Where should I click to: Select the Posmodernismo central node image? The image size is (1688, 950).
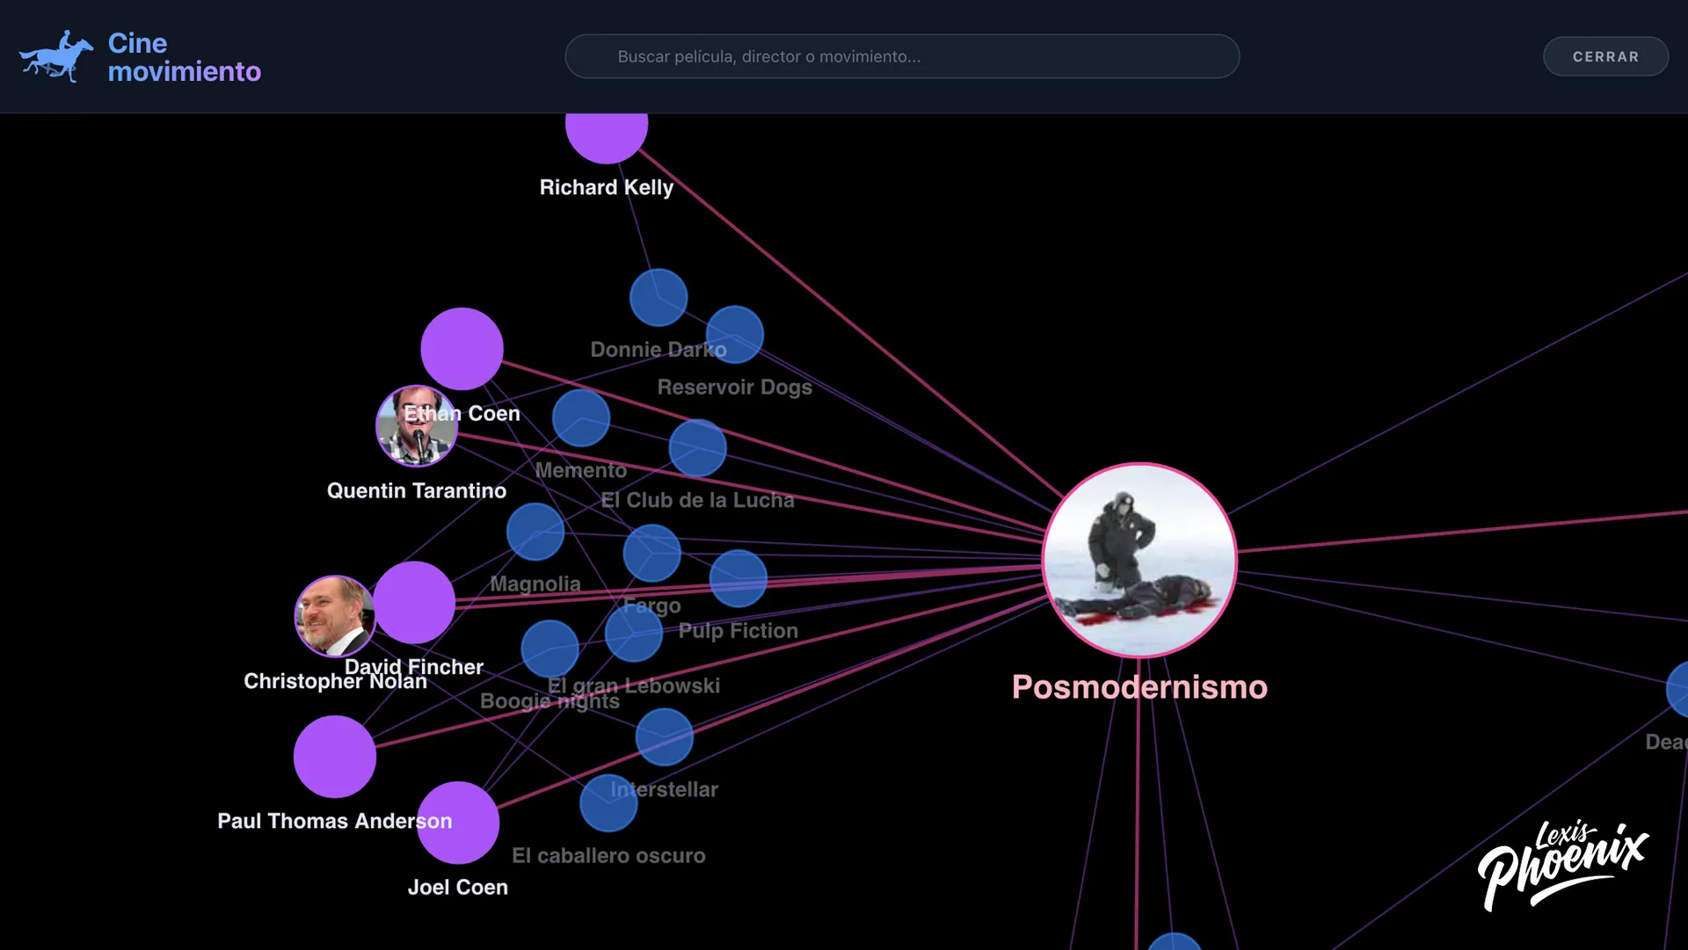1139,560
